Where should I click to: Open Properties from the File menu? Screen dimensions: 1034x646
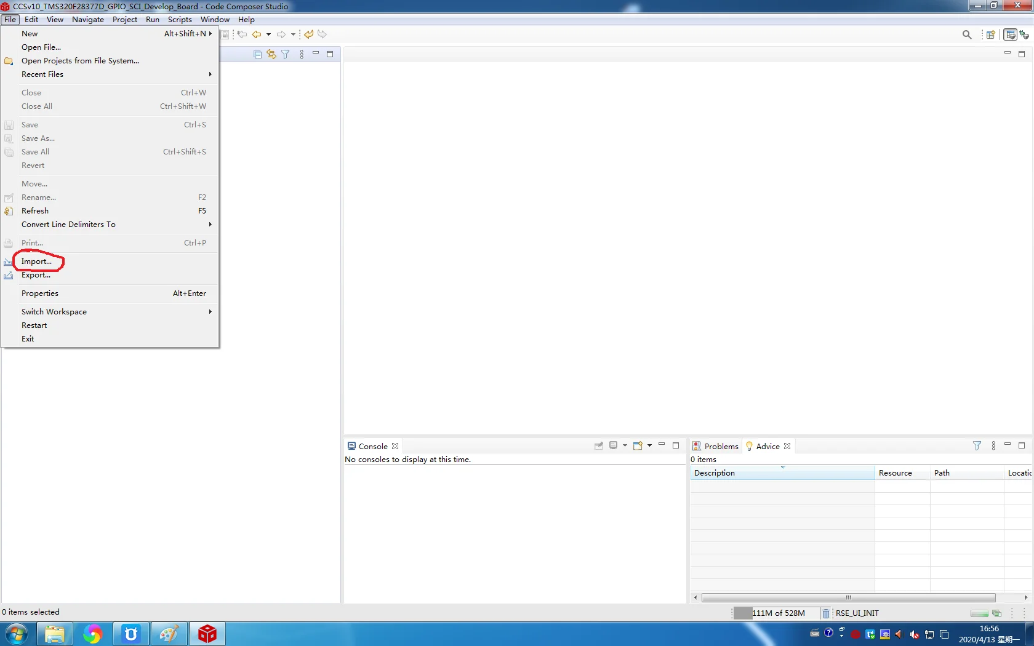[x=110, y=293]
